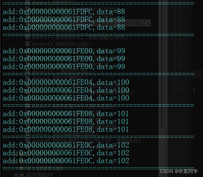Open demo8_指针和数组名的见怪不怪，重要面试.c file
Image resolution: width=203 pixels, height=177 pixels.
(x=87, y=141)
